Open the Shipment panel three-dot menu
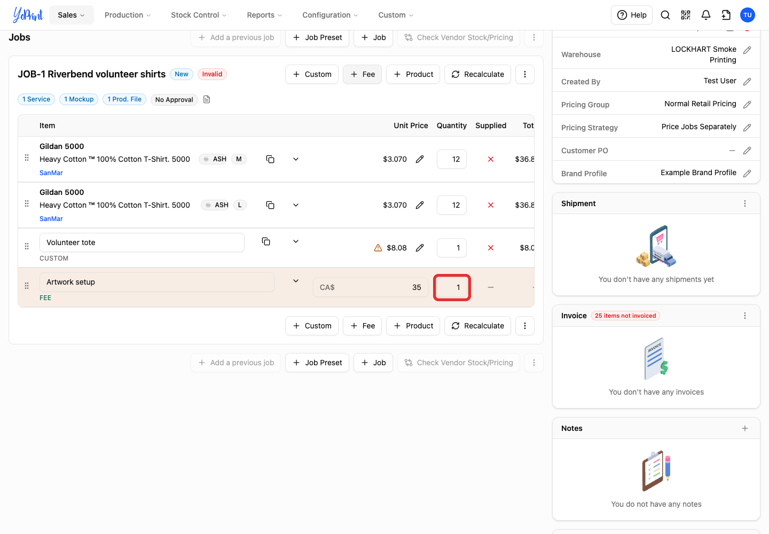This screenshot has width=769, height=534. click(x=745, y=203)
